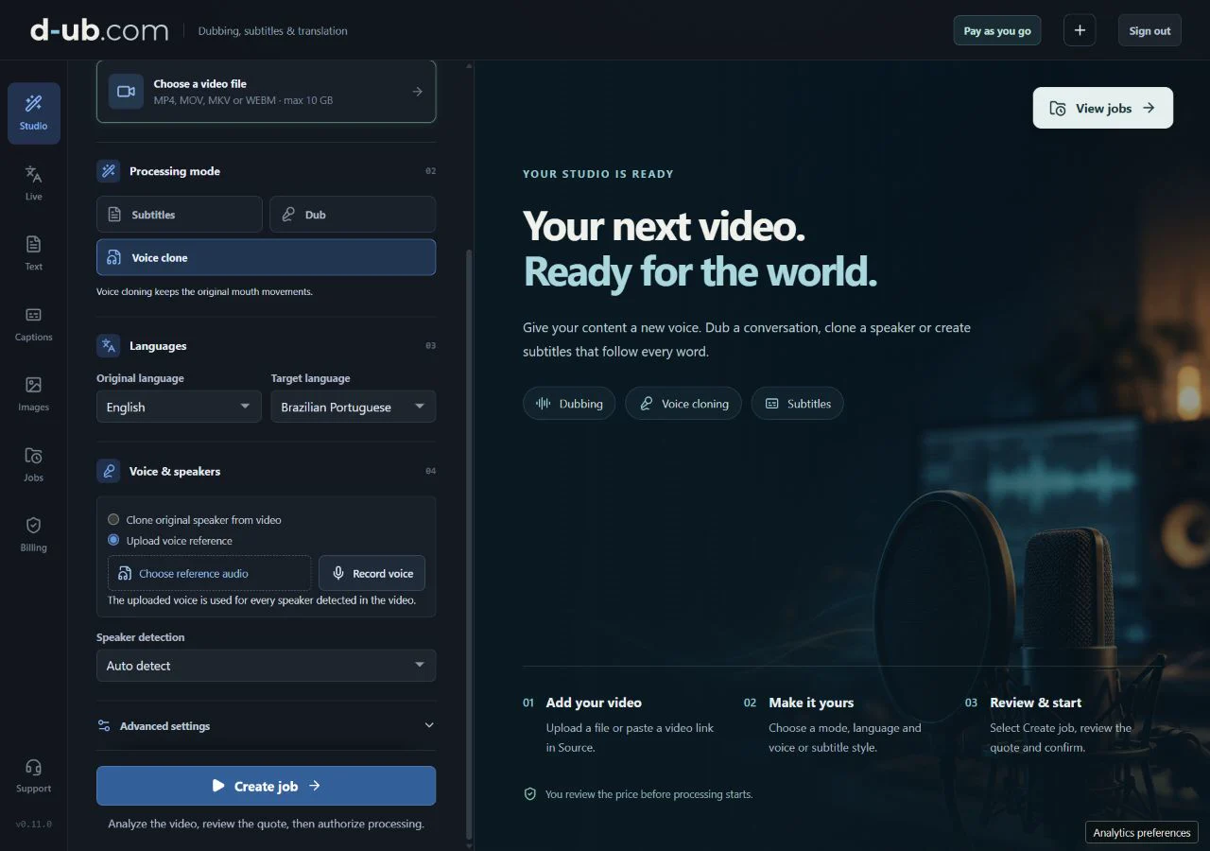Click Choose reference audio
The height and width of the screenshot is (851, 1210).
coord(209,573)
